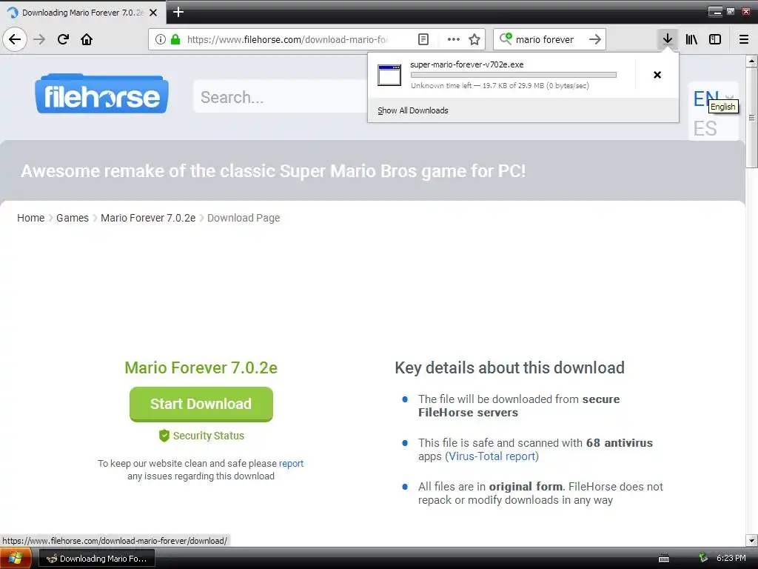
Task: Click Download Page breadcrumb text
Action: click(244, 218)
